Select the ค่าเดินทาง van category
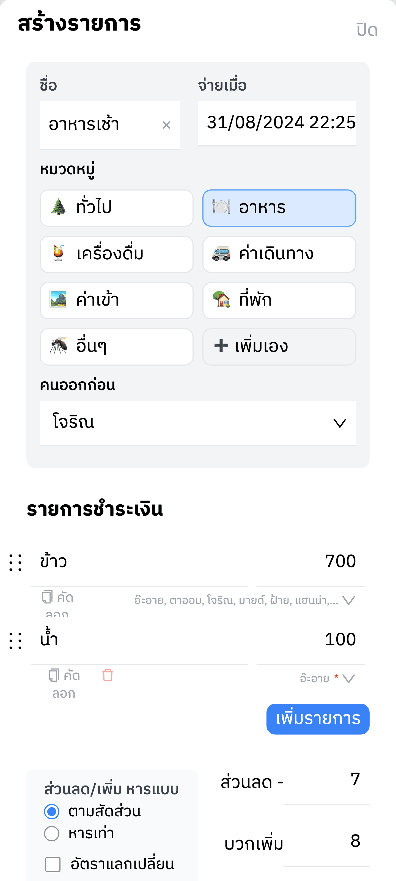This screenshot has height=881, width=396. coord(279,254)
